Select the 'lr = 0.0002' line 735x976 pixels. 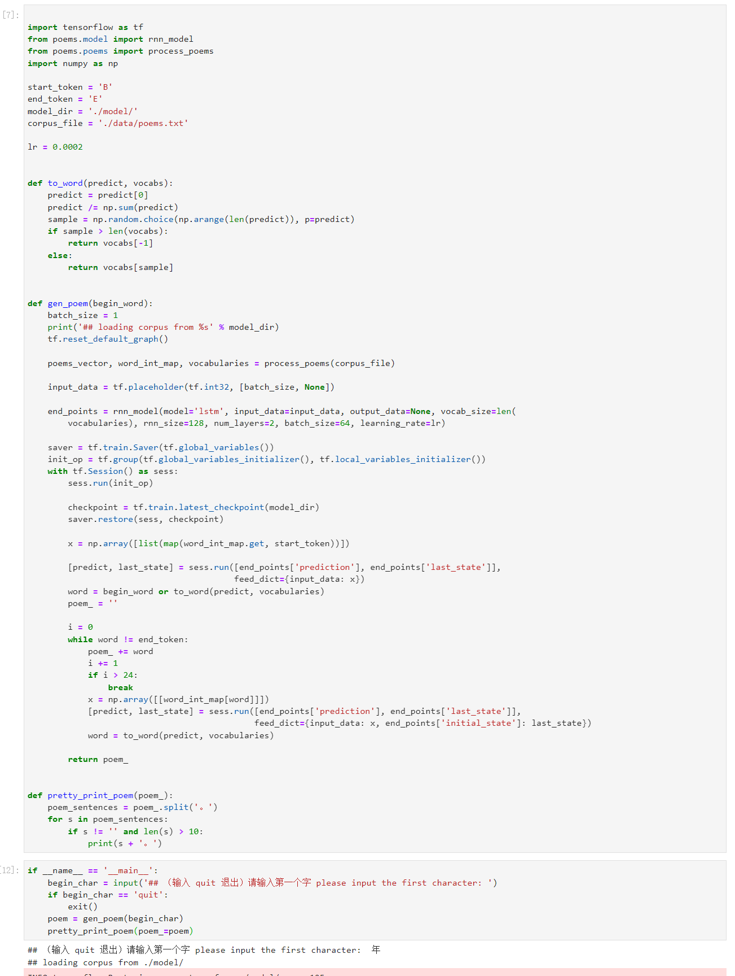click(55, 147)
